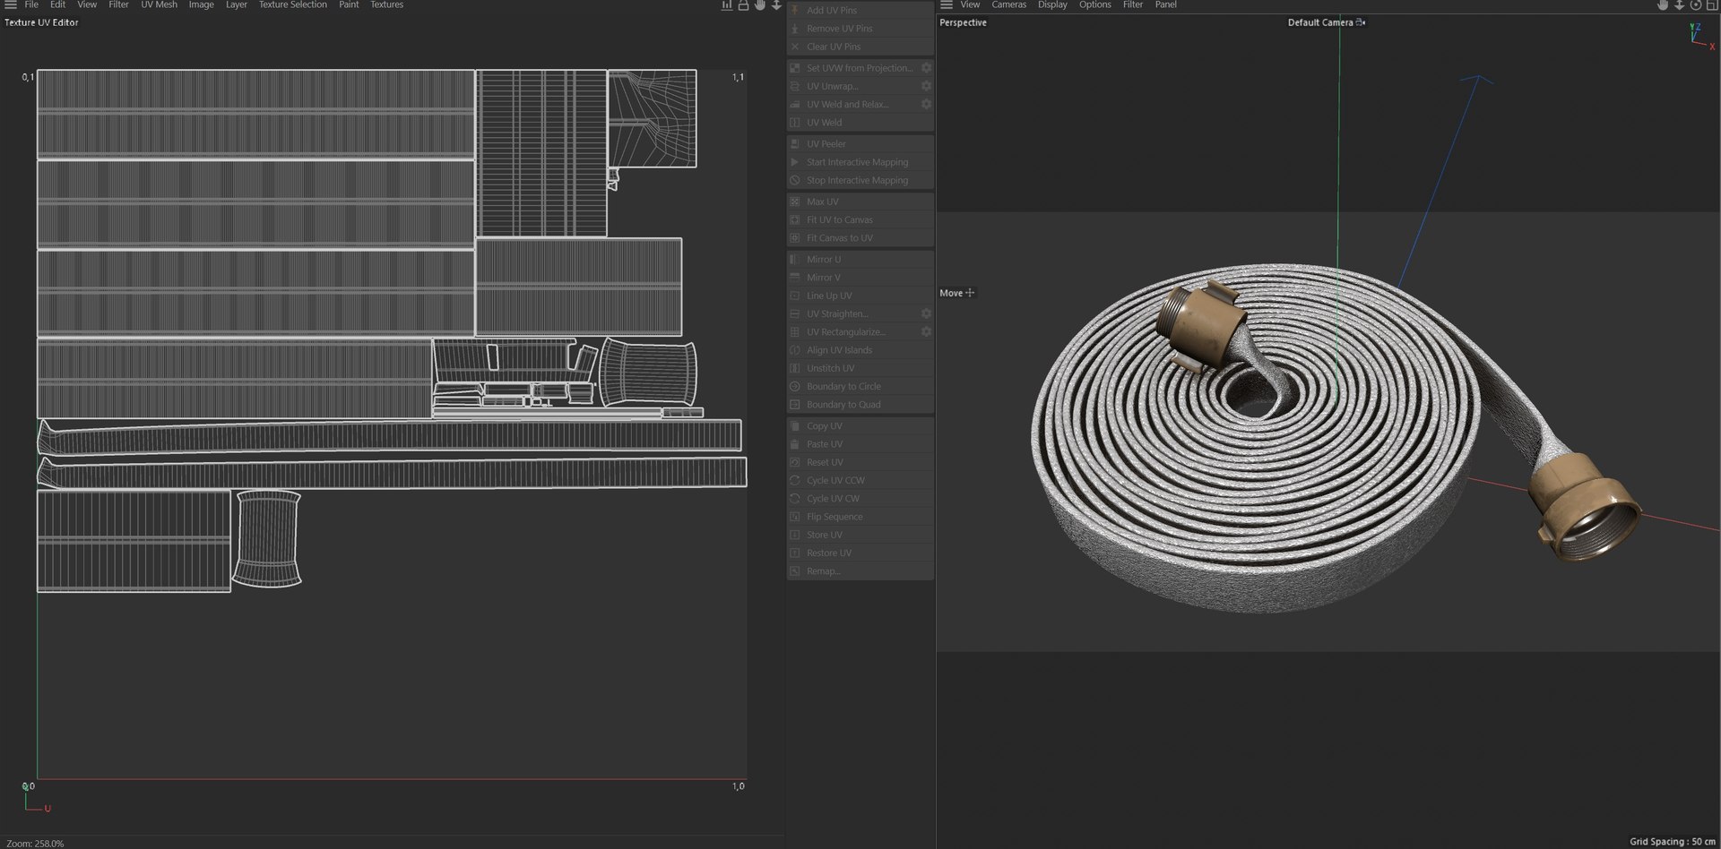
Task: Open the Cameras menu in viewport
Action: (1008, 4)
